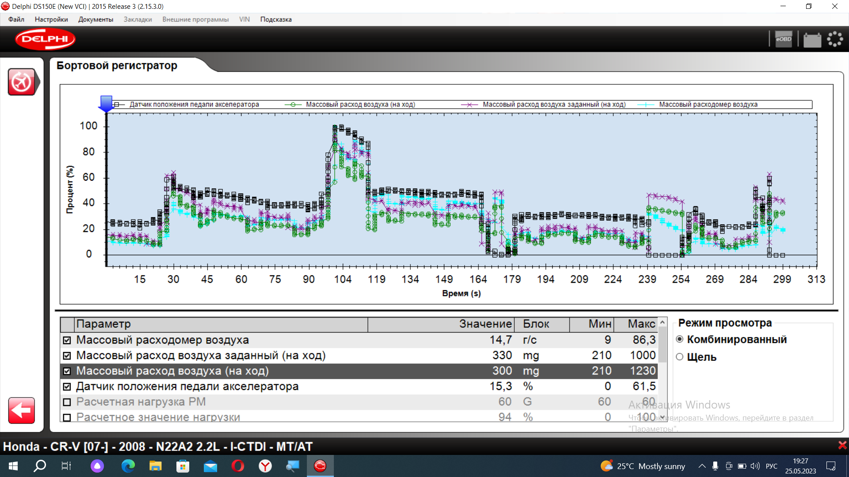
Task: Click legend entry Массовый расход воздуха (на ход)
Action: tap(360, 105)
